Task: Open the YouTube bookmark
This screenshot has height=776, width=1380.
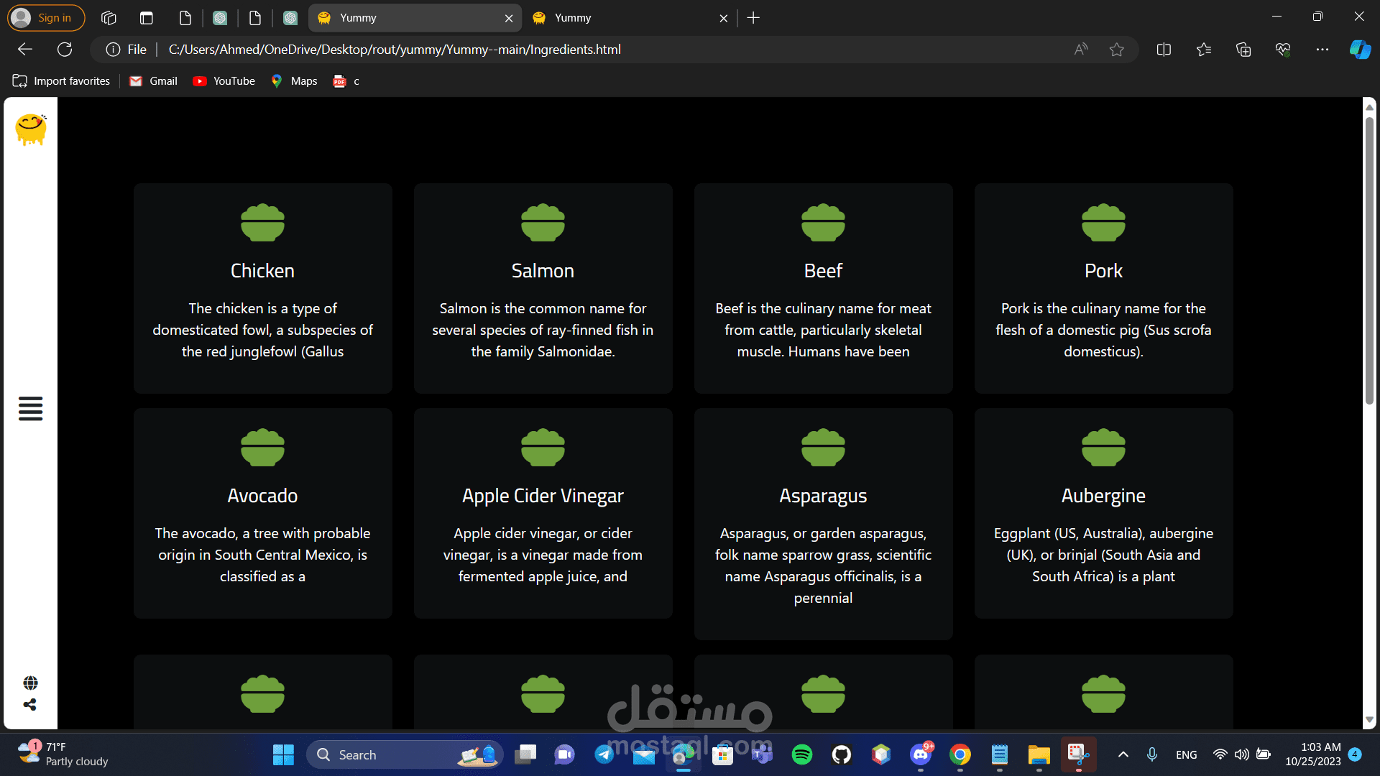Action: tap(224, 81)
